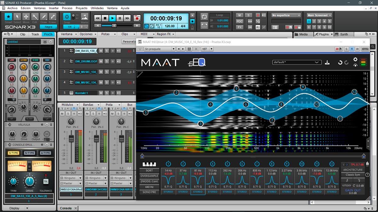The height and width of the screenshot is (212, 378).
Task: Open thEQ settings gear
Action: [355, 59]
